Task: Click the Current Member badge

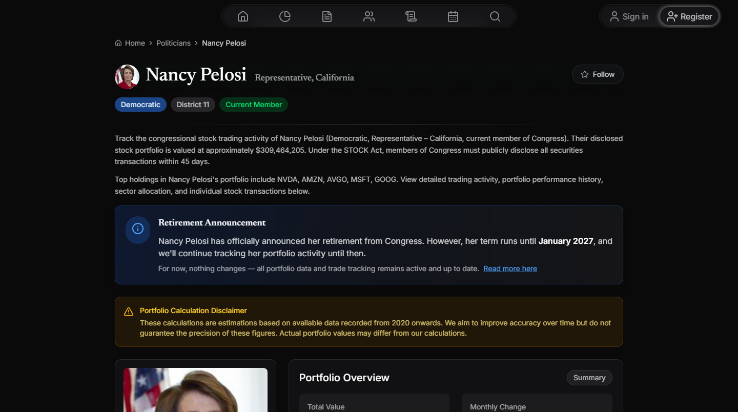Action: click(x=254, y=105)
